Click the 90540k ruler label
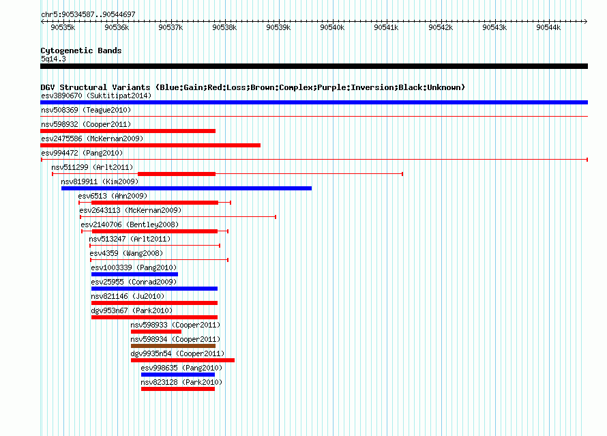 [x=332, y=27]
